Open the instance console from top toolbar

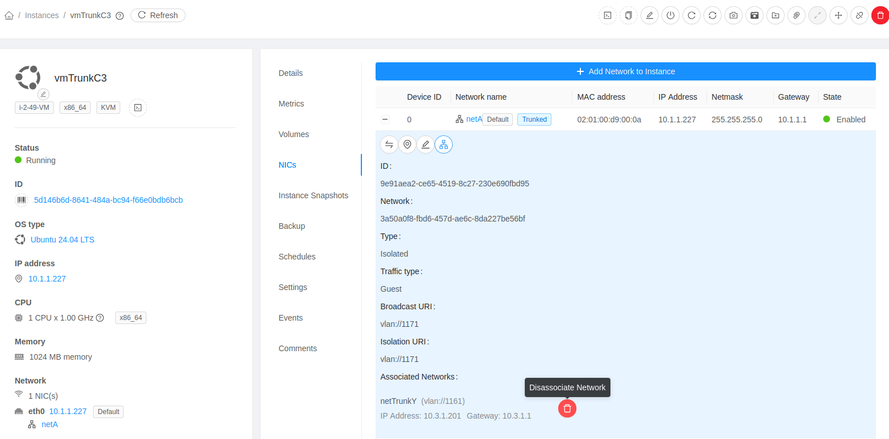[x=608, y=15]
